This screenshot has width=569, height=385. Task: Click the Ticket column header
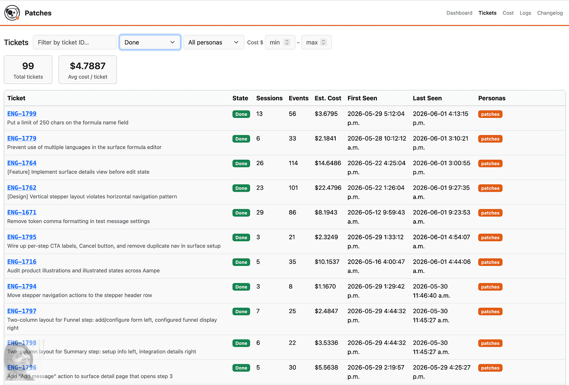(x=16, y=98)
